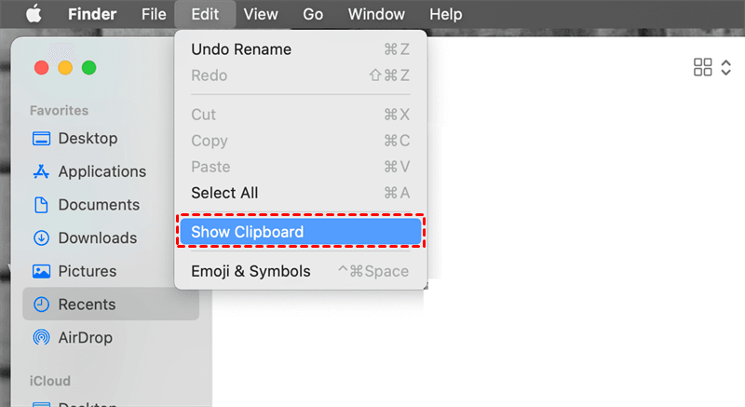
Task: Open the Go menu
Action: pos(313,14)
